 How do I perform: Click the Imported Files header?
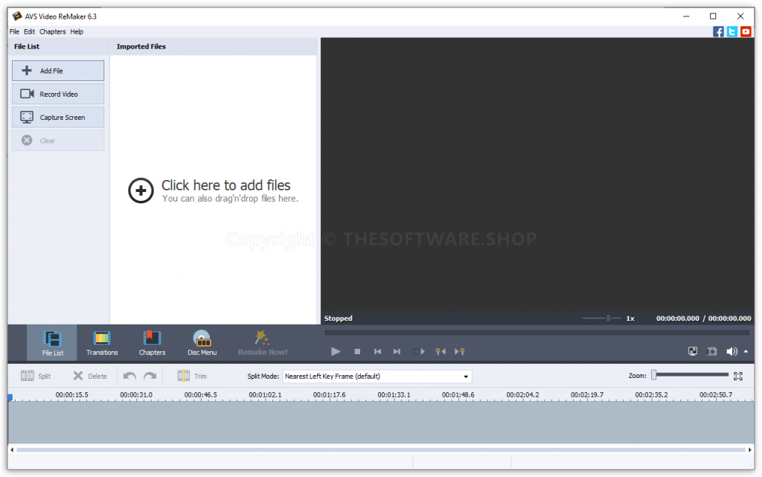pos(141,47)
